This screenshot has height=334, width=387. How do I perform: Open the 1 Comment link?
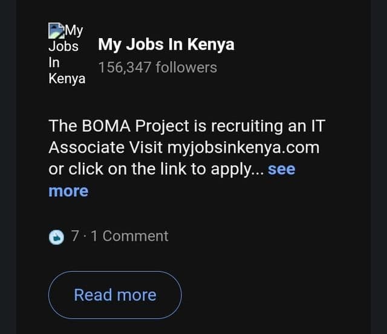point(129,236)
